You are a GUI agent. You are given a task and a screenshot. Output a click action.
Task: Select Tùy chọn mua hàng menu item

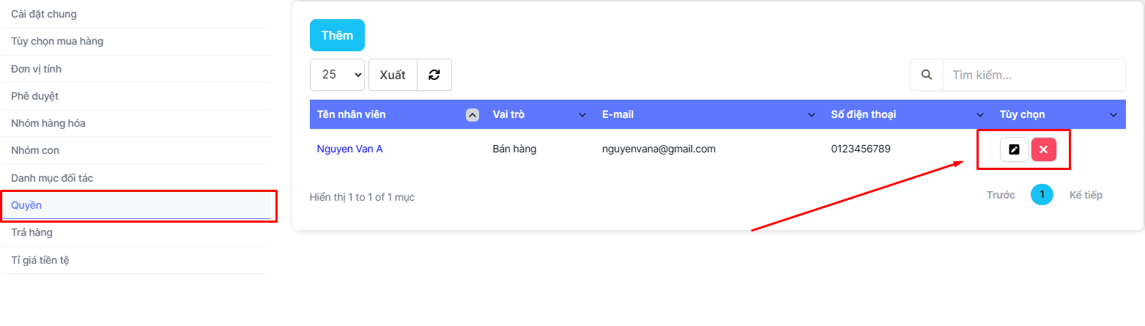(57, 41)
